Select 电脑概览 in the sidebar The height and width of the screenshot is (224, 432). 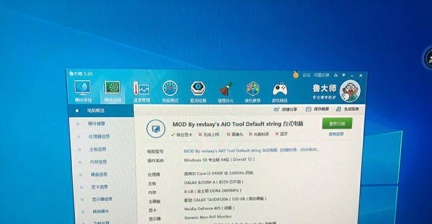101,111
